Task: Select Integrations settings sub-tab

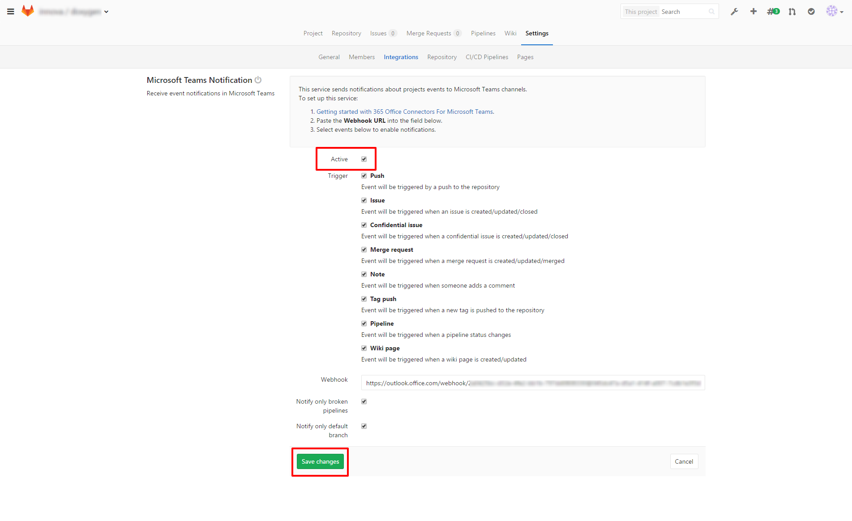Action: click(x=401, y=57)
